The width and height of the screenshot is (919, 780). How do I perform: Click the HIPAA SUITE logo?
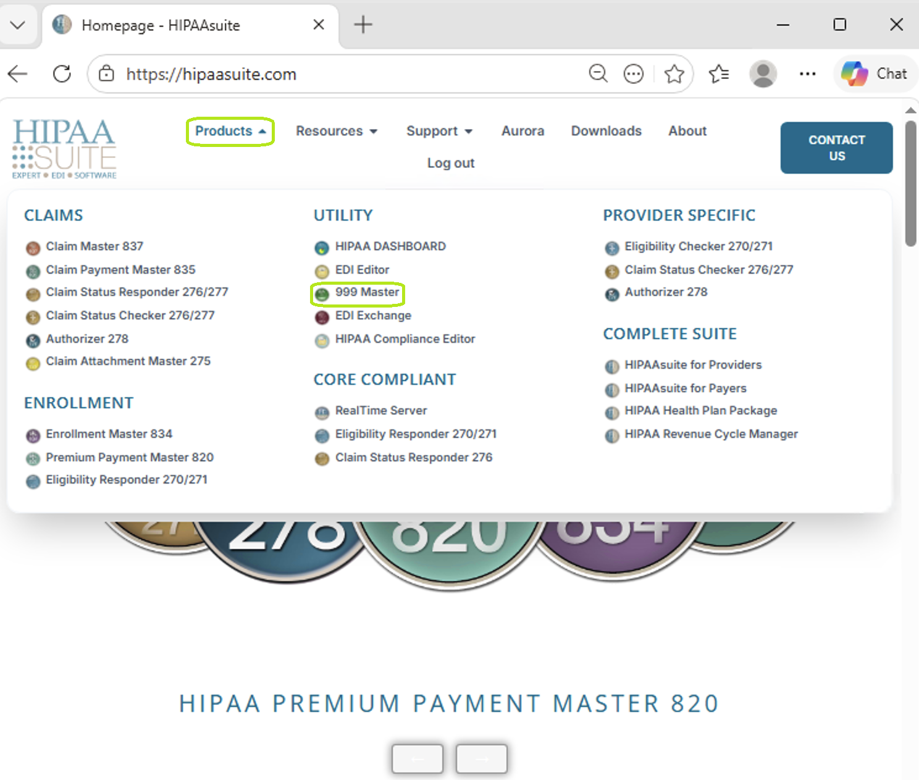click(x=64, y=149)
